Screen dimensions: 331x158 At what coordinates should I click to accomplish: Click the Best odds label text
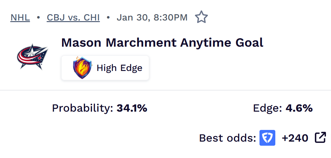[x=227, y=138]
